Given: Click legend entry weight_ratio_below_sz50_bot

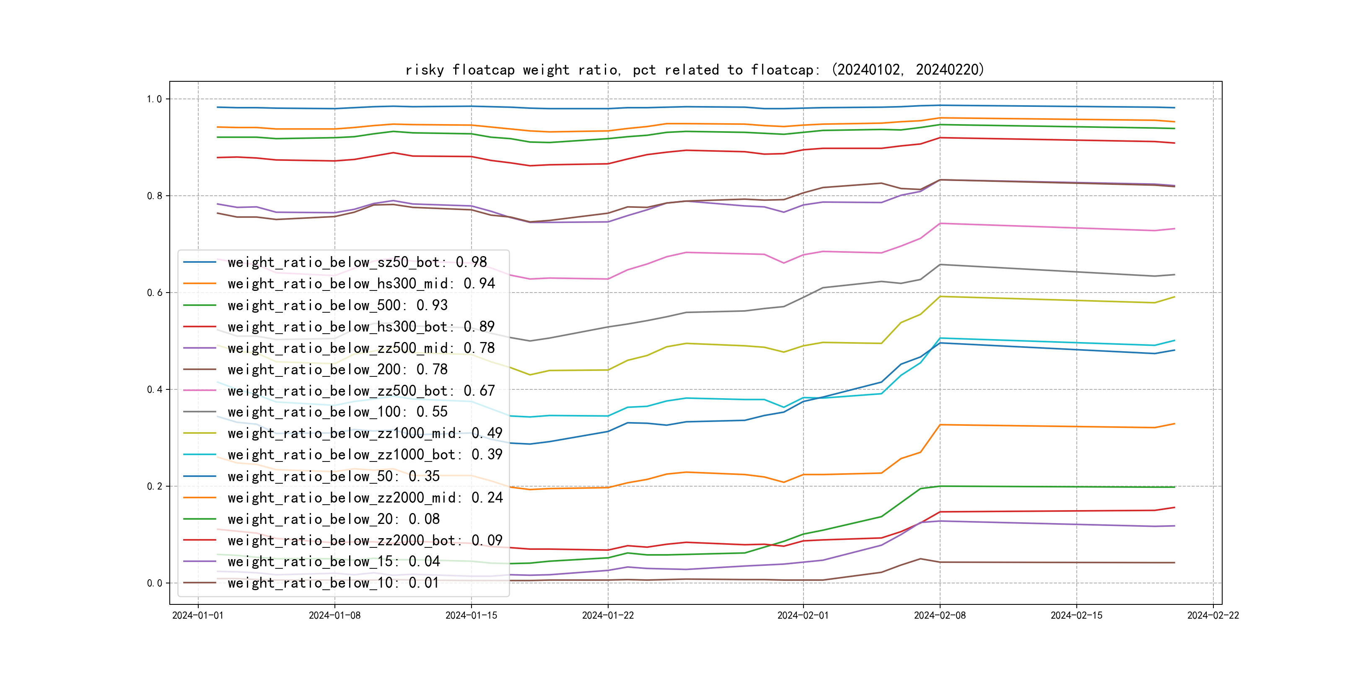Looking at the screenshot, I should pyautogui.click(x=357, y=262).
